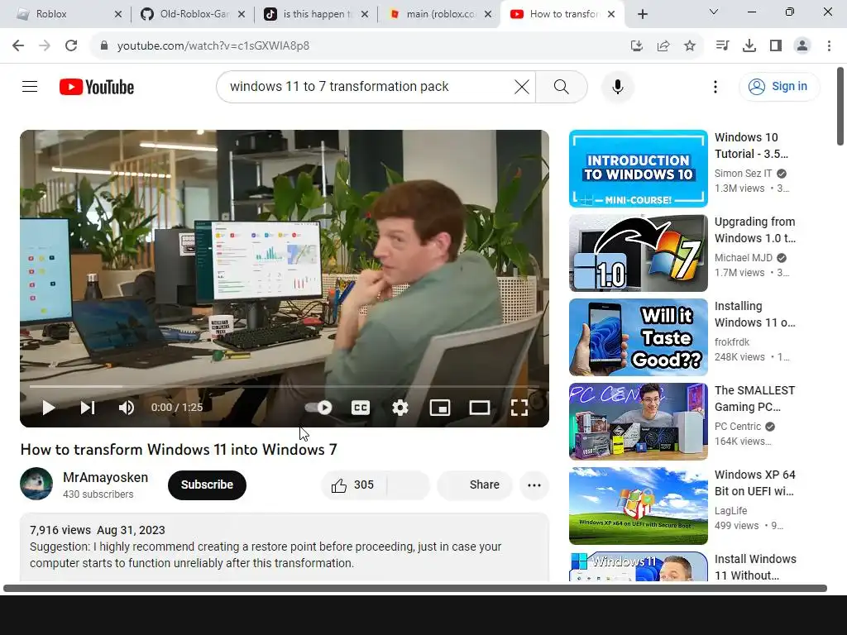Switch to theater mode
Screen dimensions: 847x635
(x=479, y=408)
